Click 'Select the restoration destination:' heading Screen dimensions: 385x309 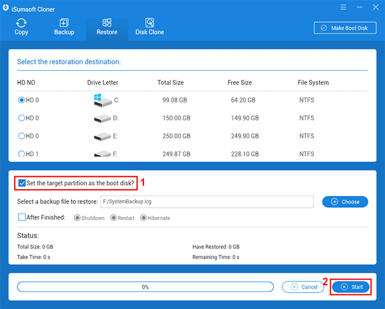69,62
